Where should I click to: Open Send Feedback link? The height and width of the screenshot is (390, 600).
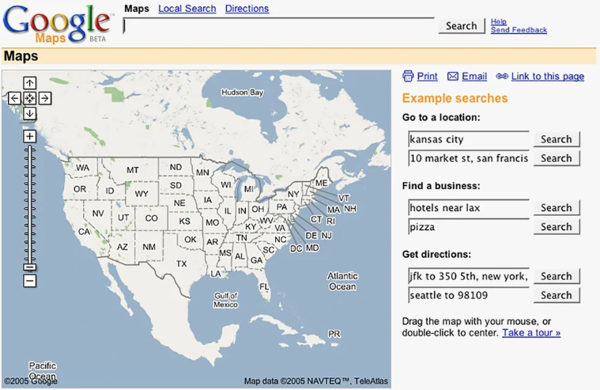point(519,30)
